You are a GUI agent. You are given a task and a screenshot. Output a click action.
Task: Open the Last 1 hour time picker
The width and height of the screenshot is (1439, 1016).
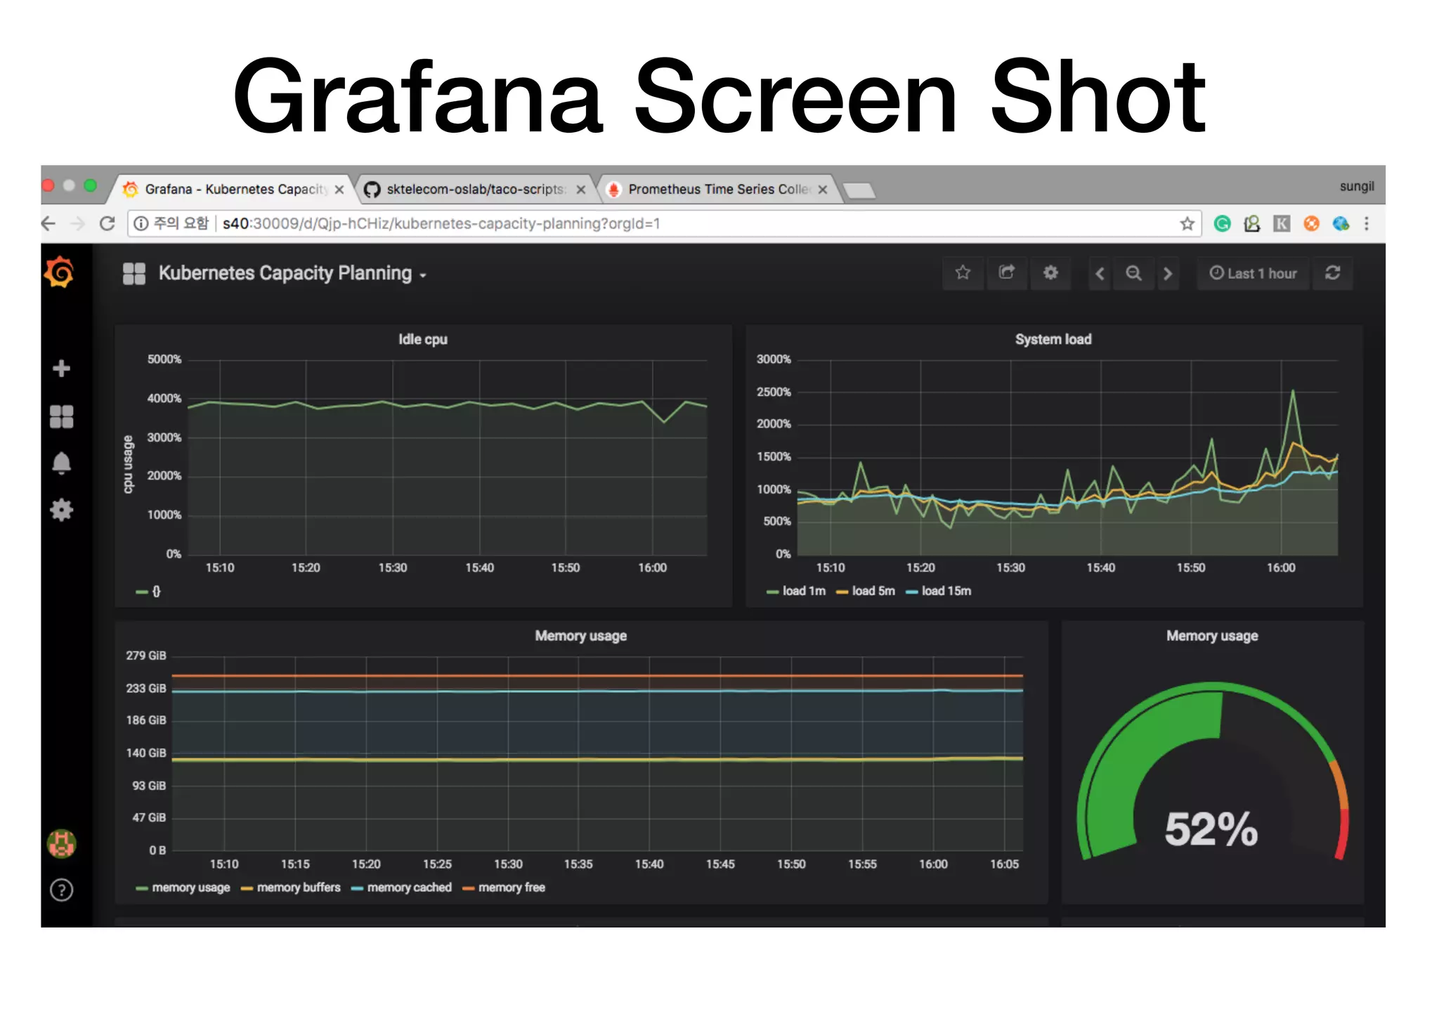point(1253,273)
